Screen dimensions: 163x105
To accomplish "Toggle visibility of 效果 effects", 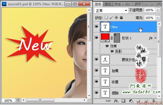I will (x=107, y=46).
